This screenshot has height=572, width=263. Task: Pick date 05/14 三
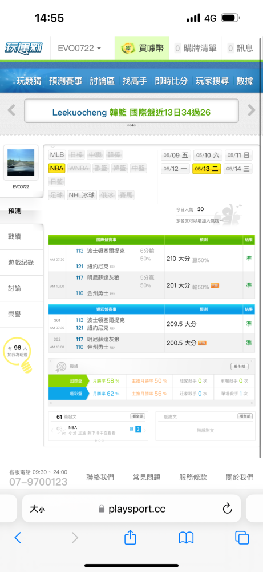(238, 169)
